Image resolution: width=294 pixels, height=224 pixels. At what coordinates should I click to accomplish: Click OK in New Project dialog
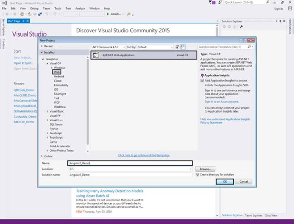pos(225,182)
